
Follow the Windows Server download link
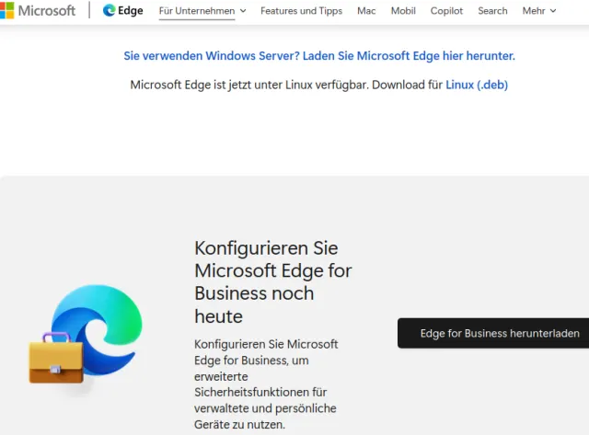click(319, 56)
